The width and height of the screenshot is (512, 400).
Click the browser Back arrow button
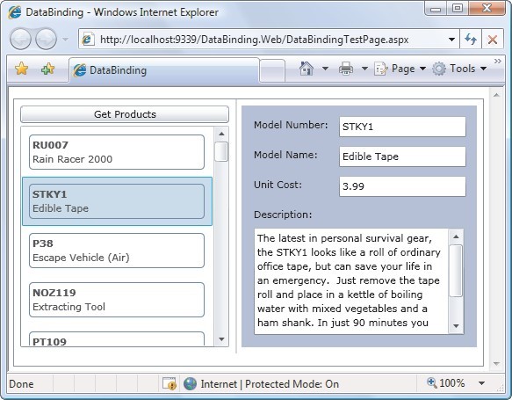pyautogui.click(x=20, y=40)
